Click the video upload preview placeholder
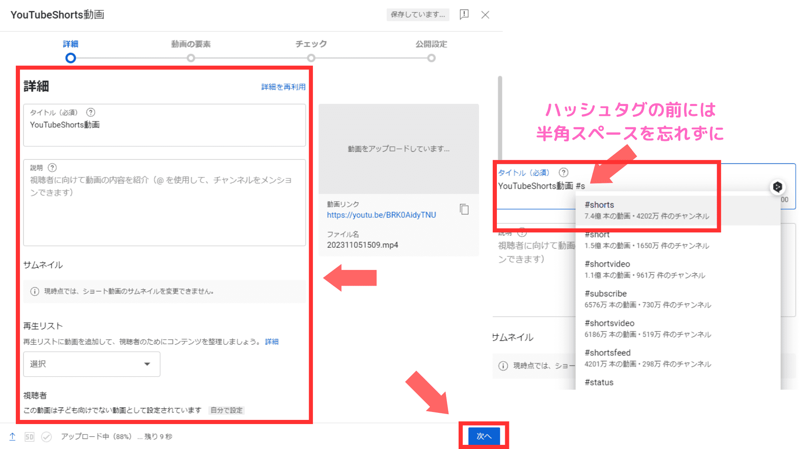 (399, 149)
